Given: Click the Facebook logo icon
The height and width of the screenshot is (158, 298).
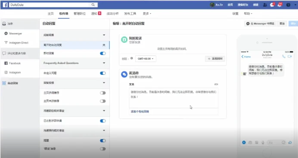Looking at the screenshot, I should (x=5, y=5).
